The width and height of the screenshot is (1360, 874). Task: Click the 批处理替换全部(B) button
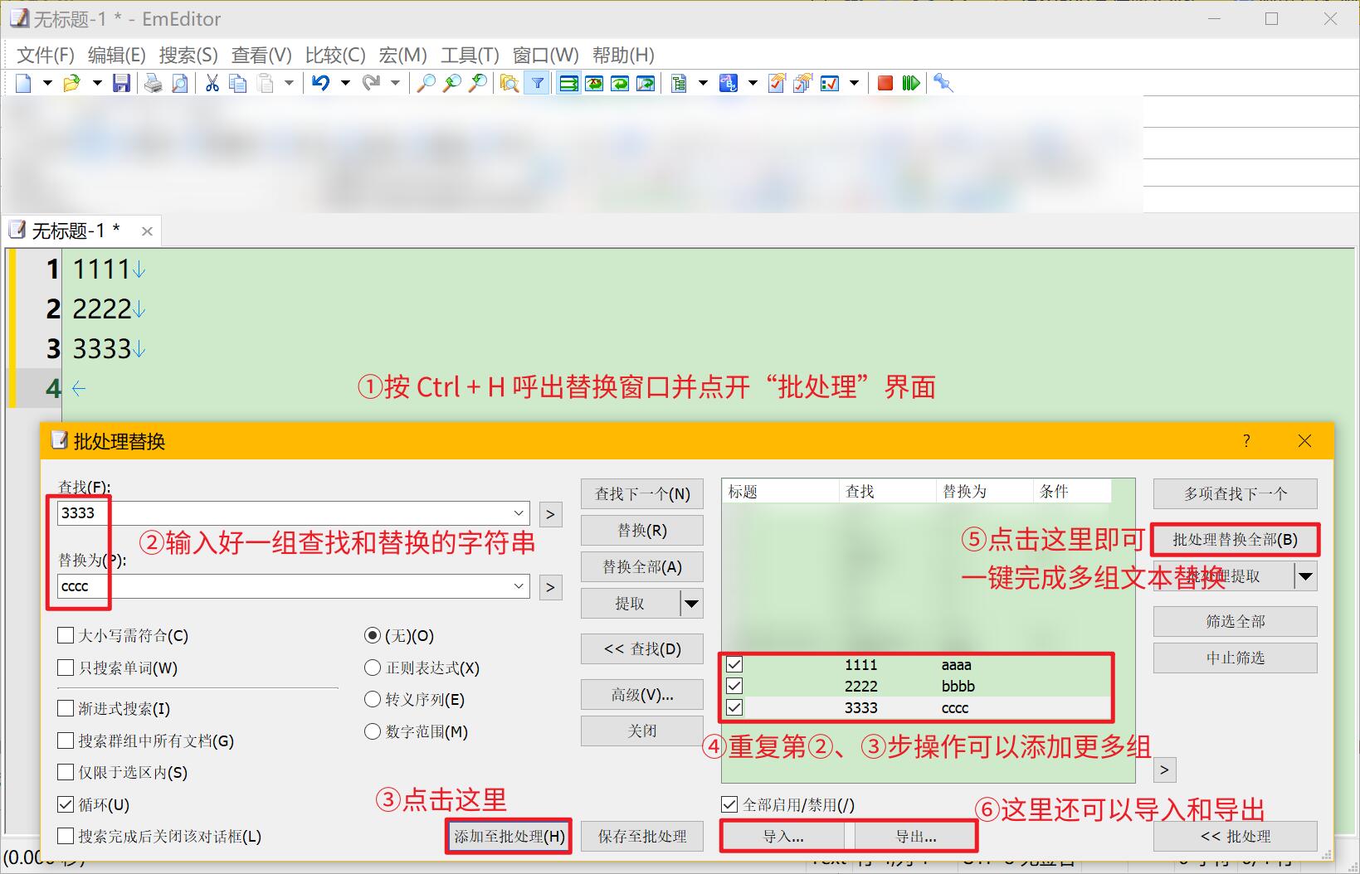1235,540
